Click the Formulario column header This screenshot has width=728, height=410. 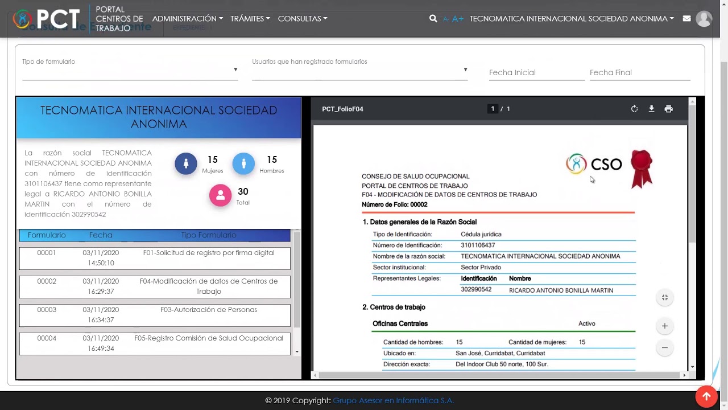[x=47, y=235]
